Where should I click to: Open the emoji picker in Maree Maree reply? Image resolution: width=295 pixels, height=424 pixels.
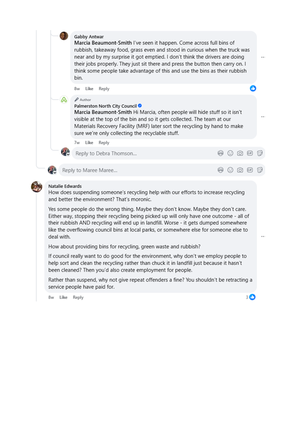point(231,170)
